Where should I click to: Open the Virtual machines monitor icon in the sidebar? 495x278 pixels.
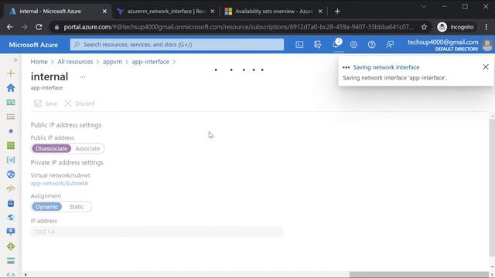click(x=11, y=232)
